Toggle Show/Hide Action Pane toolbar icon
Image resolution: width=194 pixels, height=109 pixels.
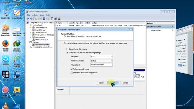[x=48, y=19]
